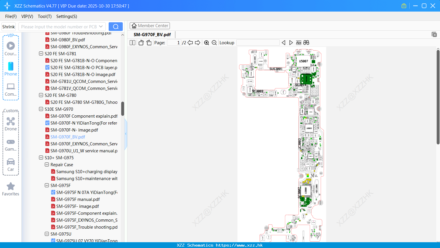Collapse the S10E SM-G970 node
Screen dimensions: 440x248
pos(41,109)
